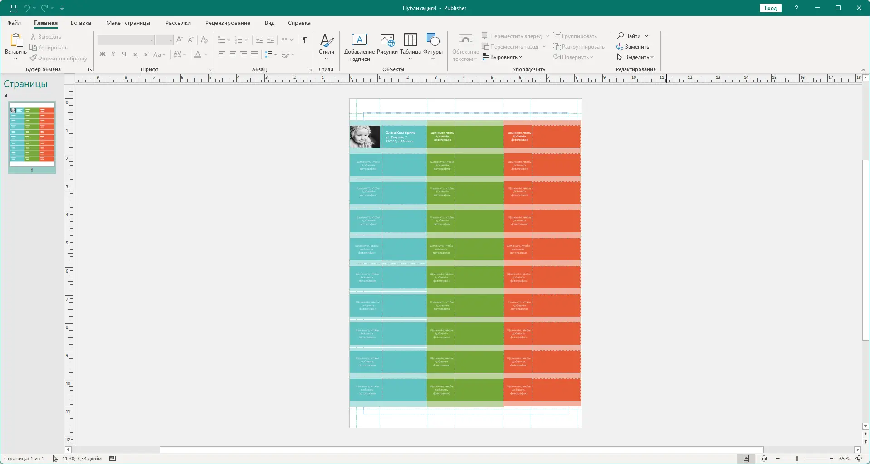Switch to the Вставка tab
870x464 pixels.
tap(81, 23)
